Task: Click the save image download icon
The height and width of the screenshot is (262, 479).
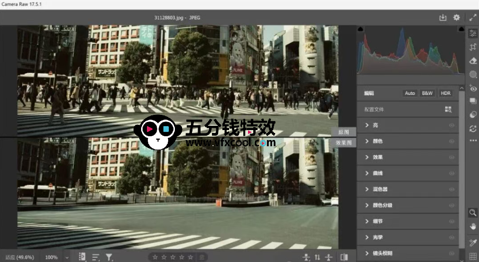Action: [443, 18]
